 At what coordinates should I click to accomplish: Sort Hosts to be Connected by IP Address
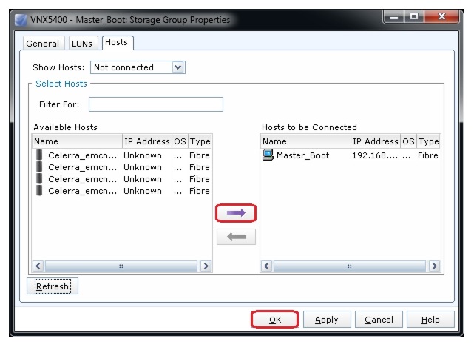(376, 141)
